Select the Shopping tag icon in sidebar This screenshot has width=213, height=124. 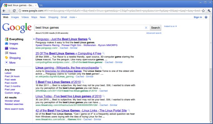click(7, 58)
